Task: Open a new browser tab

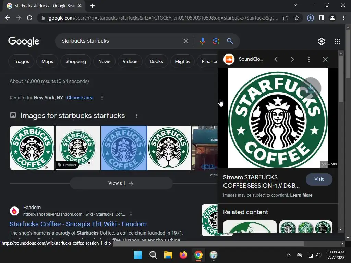Action: (93, 6)
